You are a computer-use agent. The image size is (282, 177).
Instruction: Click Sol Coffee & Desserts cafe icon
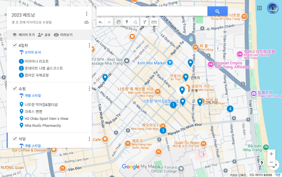click(x=54, y=150)
